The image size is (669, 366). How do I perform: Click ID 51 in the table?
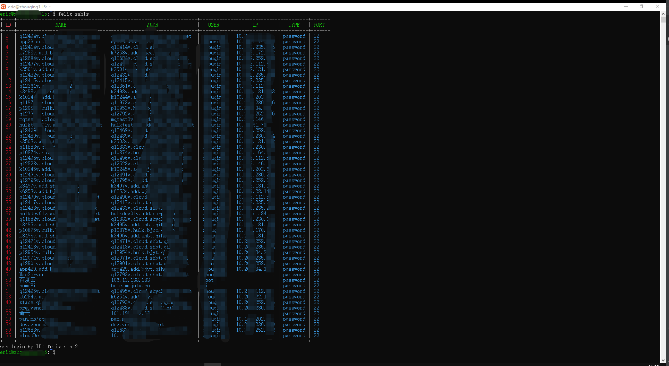click(8, 274)
